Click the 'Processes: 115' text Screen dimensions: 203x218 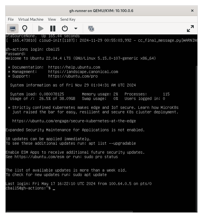[x=147, y=94]
